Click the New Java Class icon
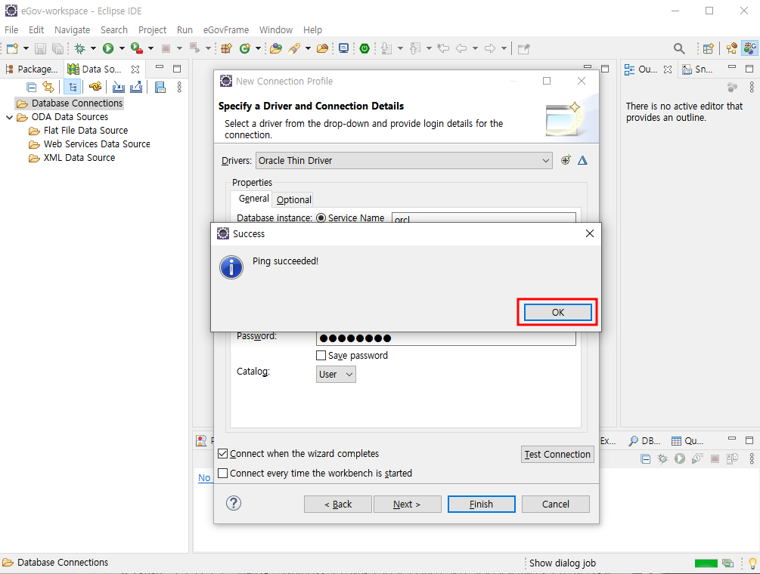The image size is (760, 574). pyautogui.click(x=245, y=48)
